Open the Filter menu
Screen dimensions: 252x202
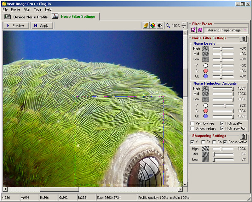tap(27, 10)
